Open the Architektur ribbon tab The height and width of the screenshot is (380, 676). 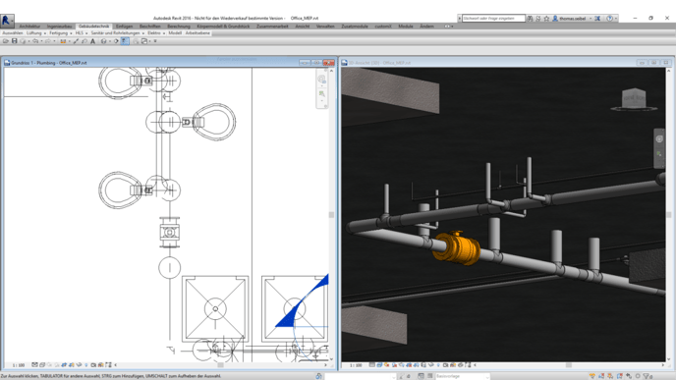pos(29,27)
